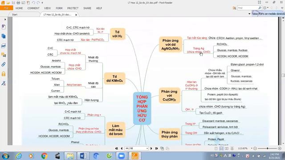Open the Windows Start button
The width and height of the screenshot is (285, 160).
5,156
